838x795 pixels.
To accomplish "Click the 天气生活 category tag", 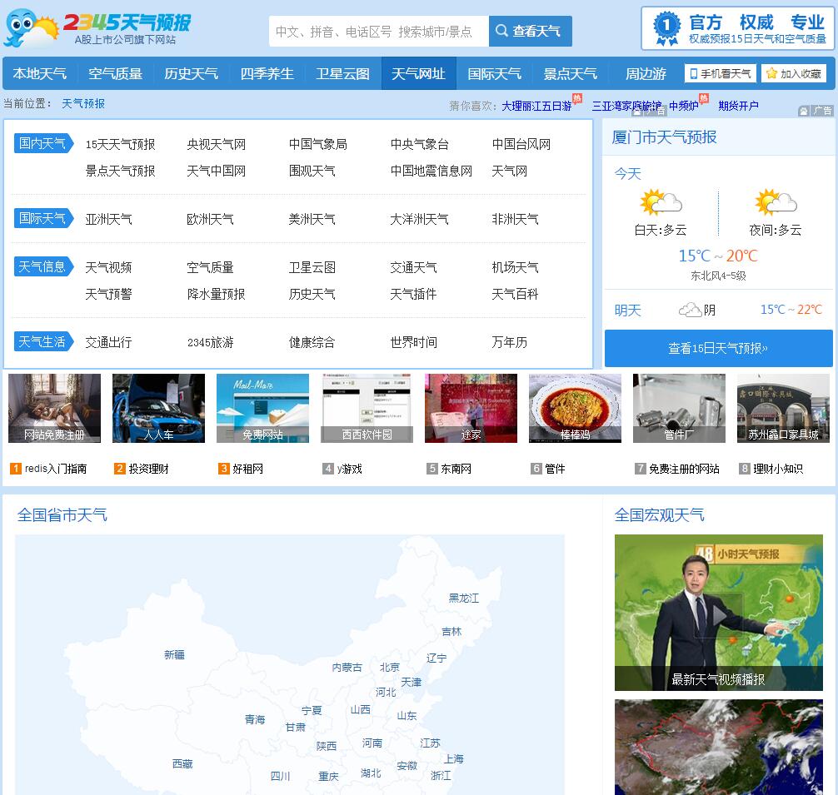I will 42,341.
